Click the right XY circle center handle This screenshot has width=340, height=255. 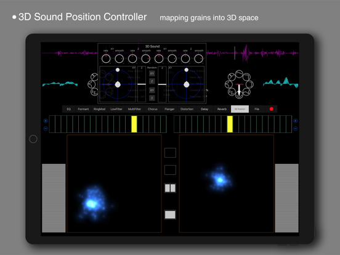187,84
